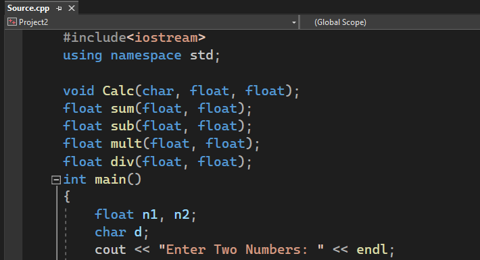Click the "Enter Two Numbers: " string
The width and height of the screenshot is (480, 260).
[241, 250]
